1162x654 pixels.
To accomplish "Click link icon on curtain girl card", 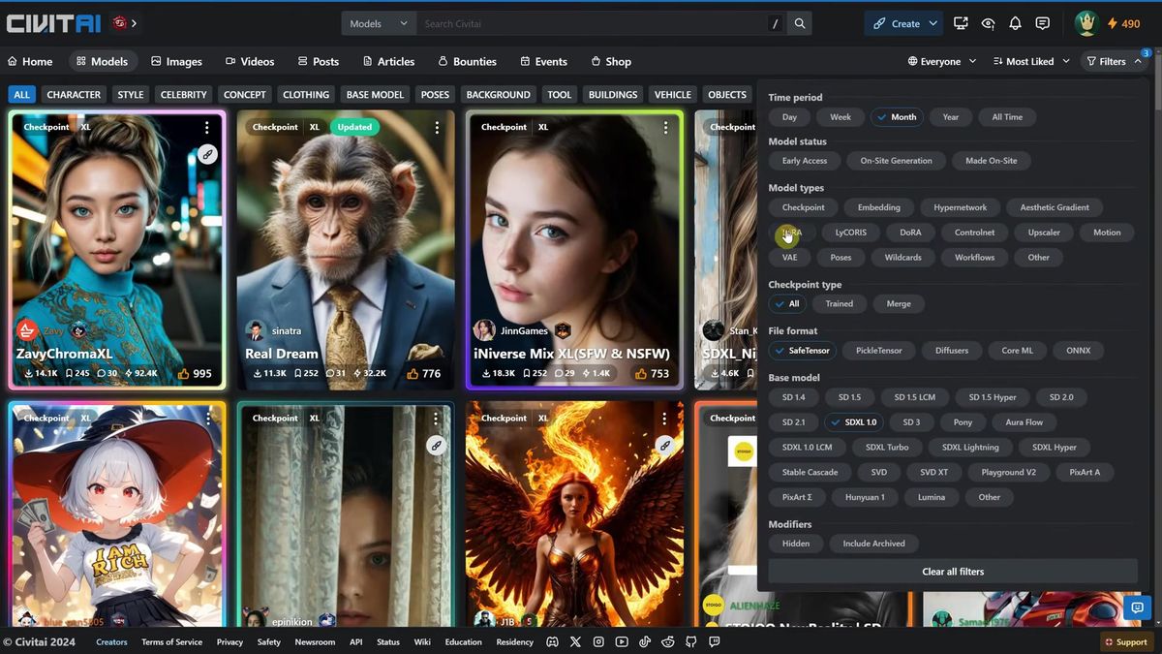I will point(436,445).
